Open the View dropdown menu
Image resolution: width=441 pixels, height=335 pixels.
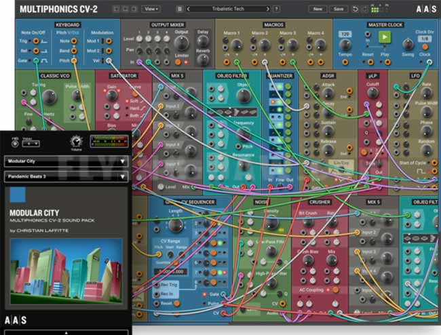pos(151,9)
